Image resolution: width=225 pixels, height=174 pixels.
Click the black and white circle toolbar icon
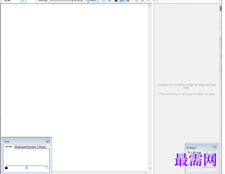pos(116,1)
